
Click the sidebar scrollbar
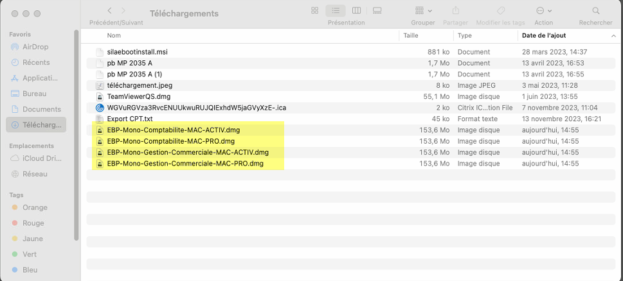(77, 135)
